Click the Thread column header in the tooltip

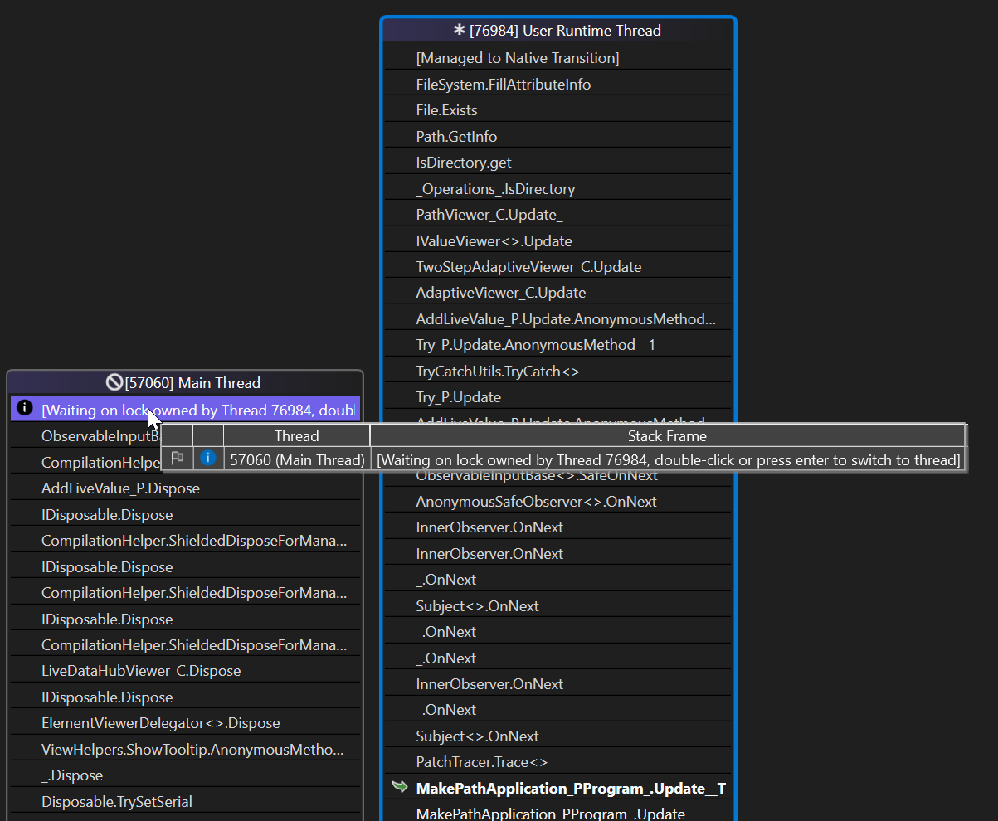pos(296,435)
